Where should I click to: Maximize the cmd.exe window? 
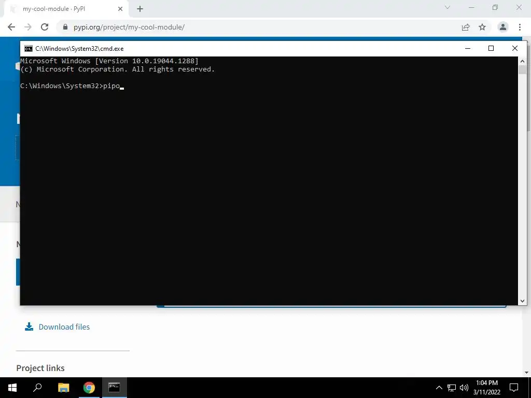coord(491,48)
